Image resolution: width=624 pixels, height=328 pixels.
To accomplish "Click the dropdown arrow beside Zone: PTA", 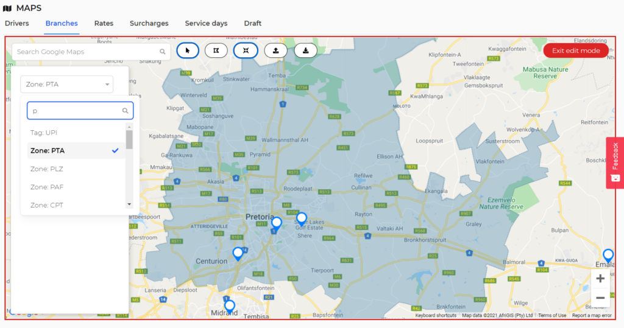I will point(107,85).
